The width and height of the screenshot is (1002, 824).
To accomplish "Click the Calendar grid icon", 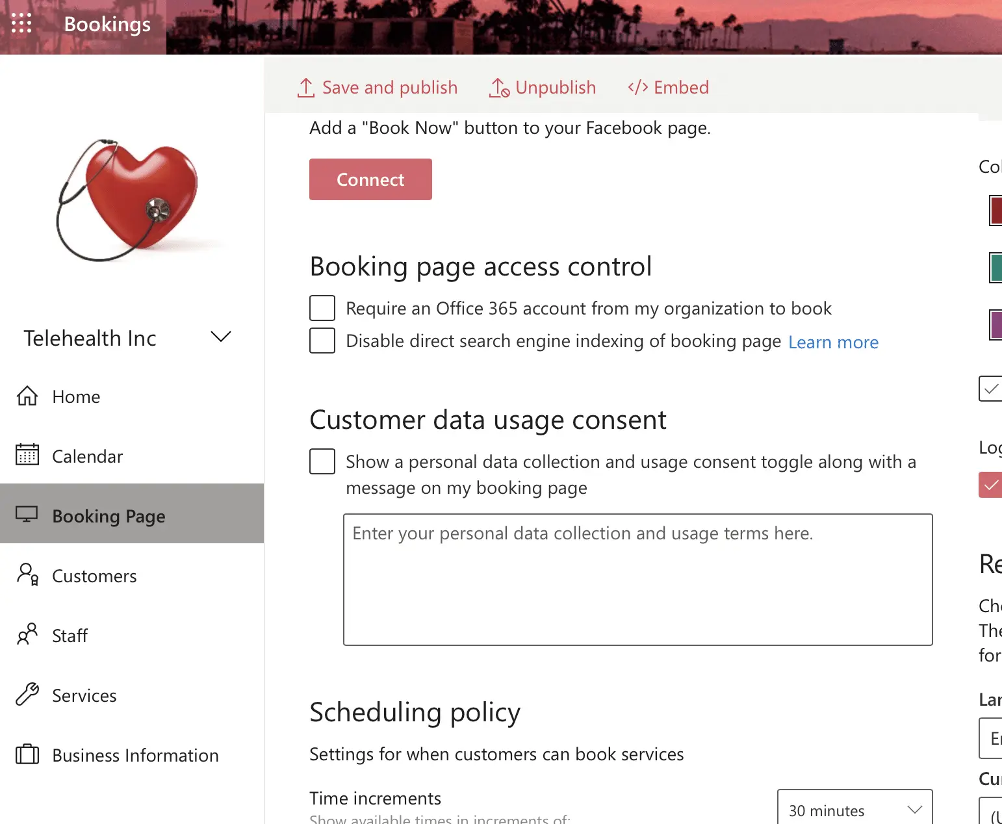I will 27,455.
